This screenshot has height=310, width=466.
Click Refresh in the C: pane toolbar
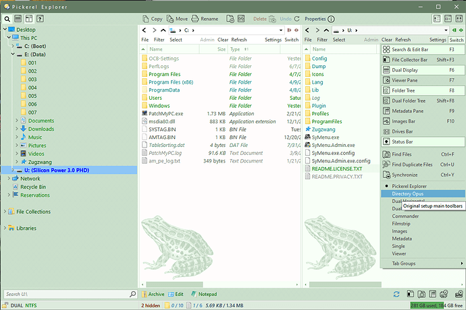239,40
